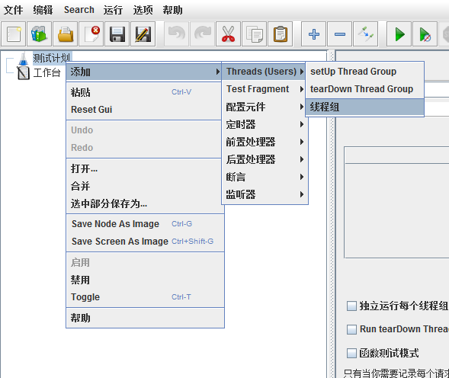This screenshot has width=449, height=378.
Task: Expand the 监听器 submenu
Action: (x=265, y=194)
